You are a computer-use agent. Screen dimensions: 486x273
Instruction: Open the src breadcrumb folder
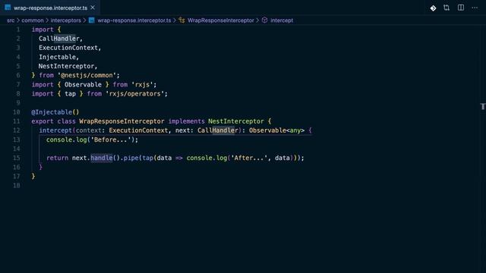pos(11,20)
